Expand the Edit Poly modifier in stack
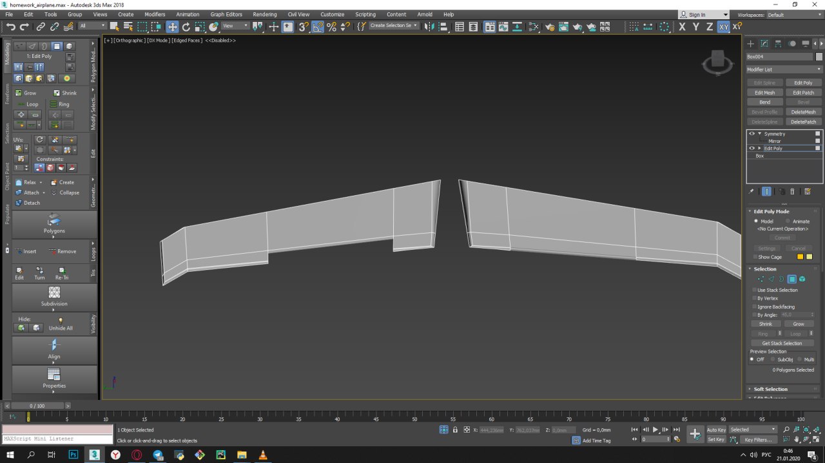This screenshot has width=825, height=463. 760,148
